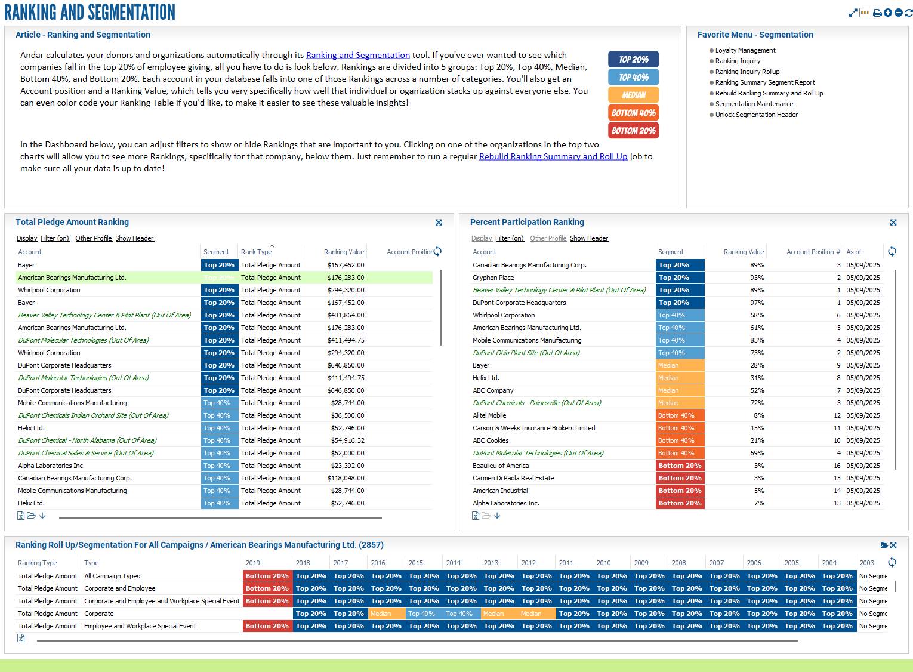The height and width of the screenshot is (672, 913).
Task: Click vertical scrollbar of Total Pledge grid
Action: tap(441, 307)
